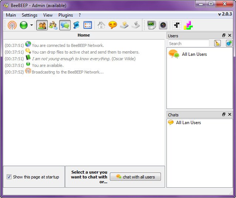The height and width of the screenshot is (198, 236).
Task: Float the Chats panel
Action: pyautogui.click(x=224, y=115)
